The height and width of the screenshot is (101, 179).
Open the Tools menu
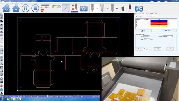(18, 3)
